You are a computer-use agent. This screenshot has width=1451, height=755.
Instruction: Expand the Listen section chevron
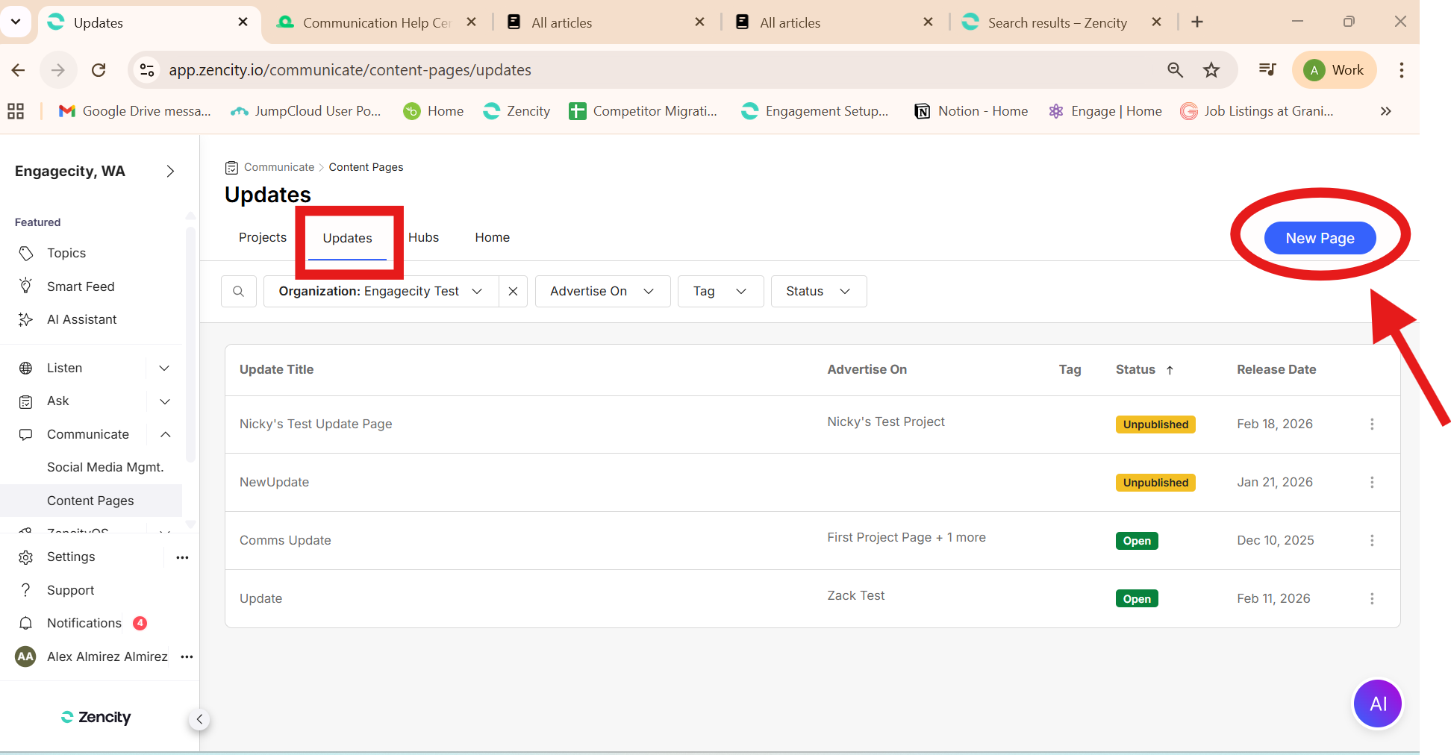point(165,369)
